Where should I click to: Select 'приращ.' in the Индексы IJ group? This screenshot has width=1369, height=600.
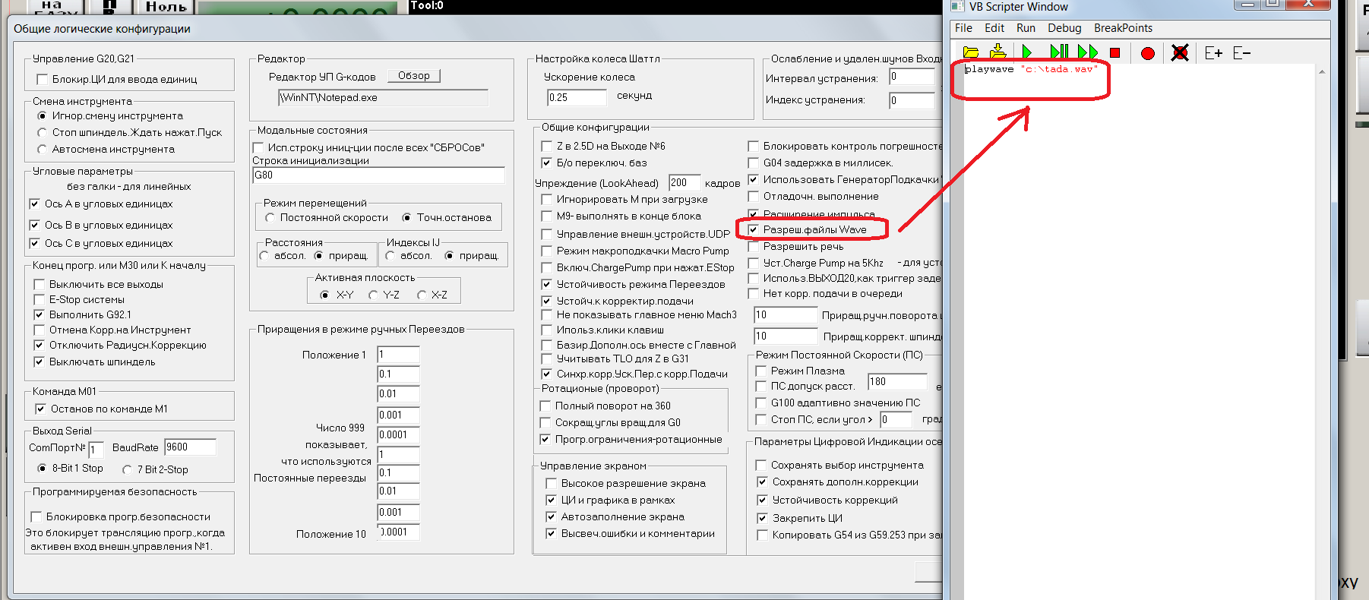(x=449, y=256)
